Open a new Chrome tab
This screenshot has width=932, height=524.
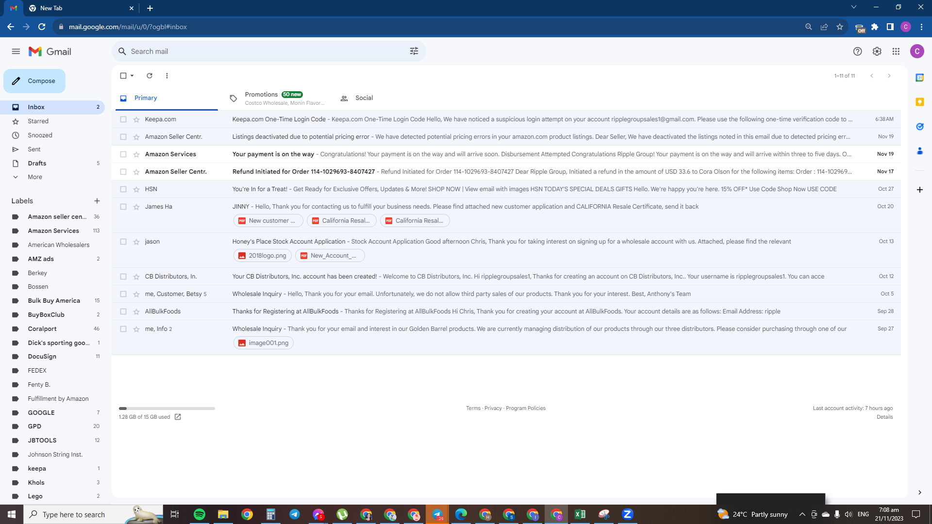[x=150, y=8]
